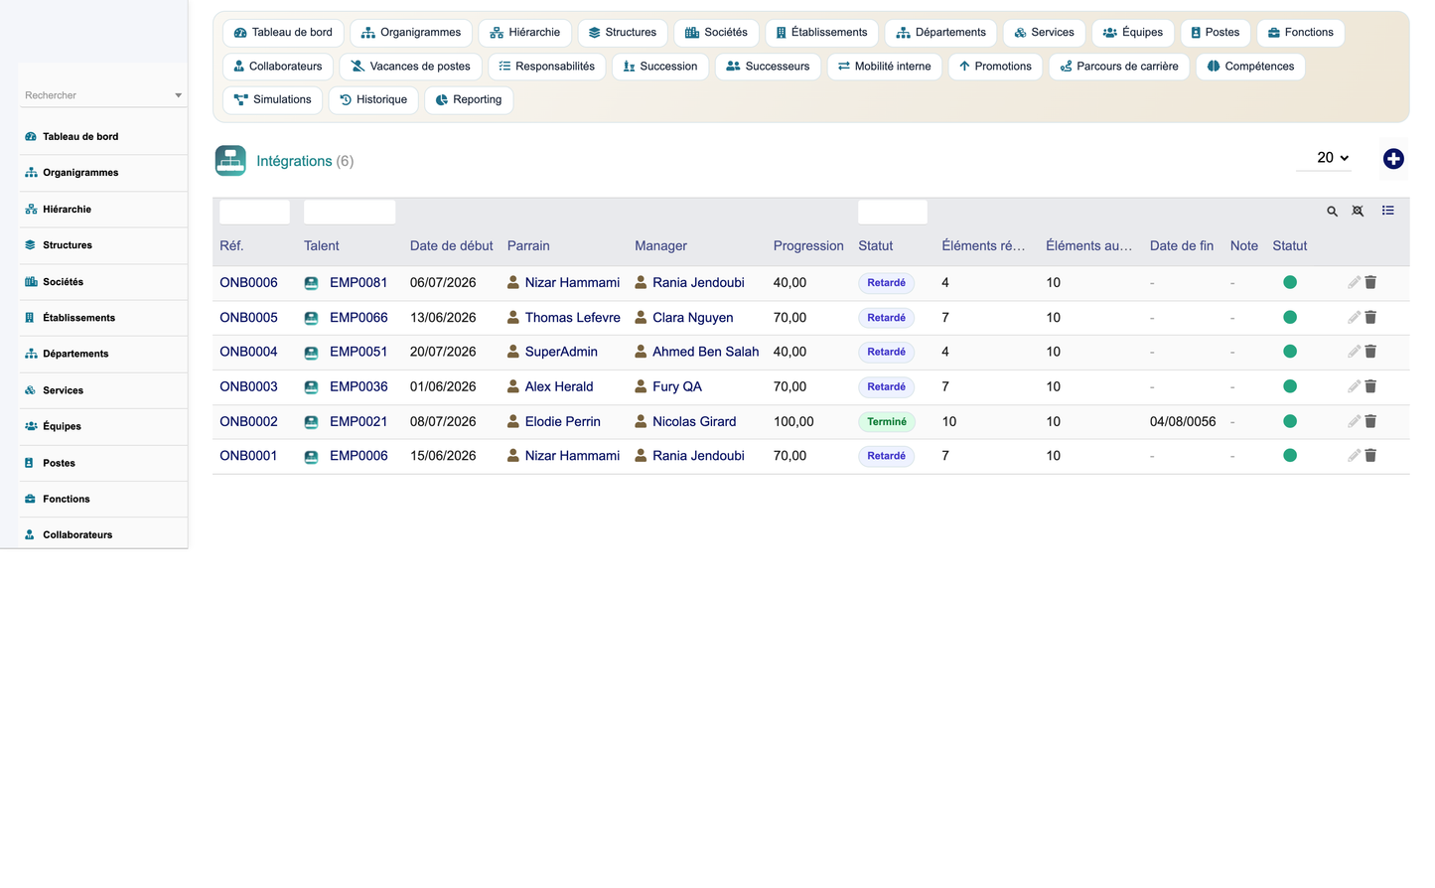Click the Statut filter input field
Screen dimensions: 1435x888
pyautogui.click(x=893, y=212)
